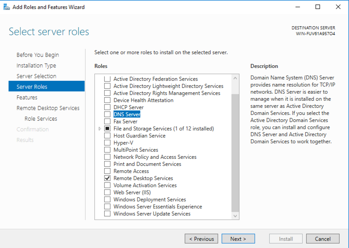349x248 pixels.
Task: Go to the Before You Begin page
Action: 37,55
